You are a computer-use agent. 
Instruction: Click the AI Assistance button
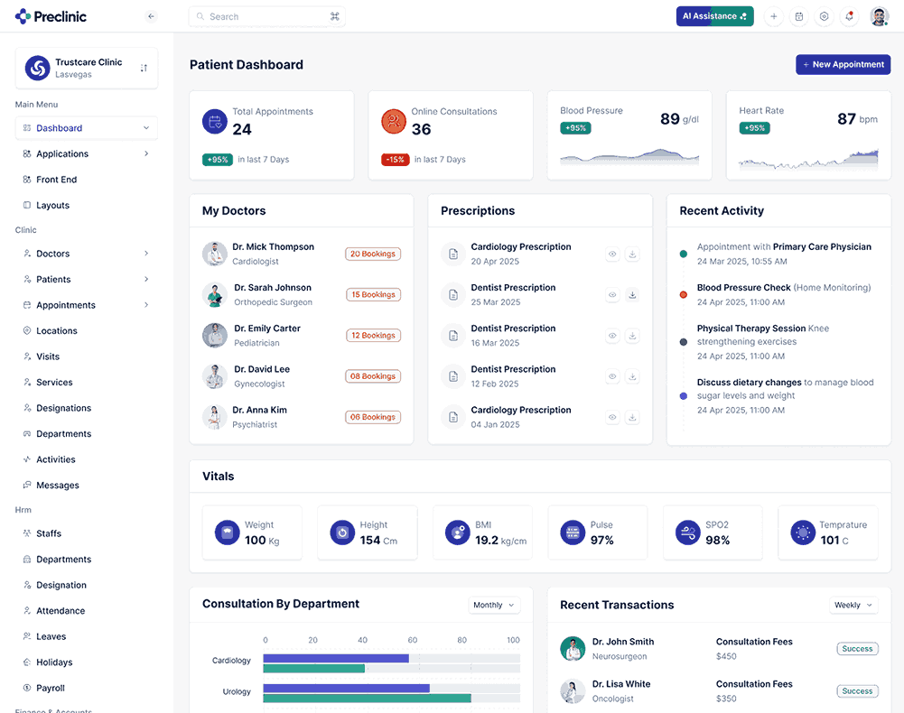tap(715, 16)
